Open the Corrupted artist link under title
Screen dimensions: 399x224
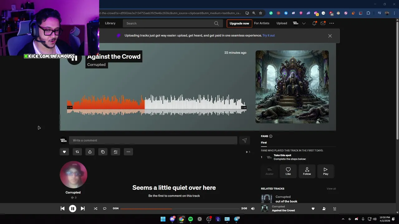[96, 65]
